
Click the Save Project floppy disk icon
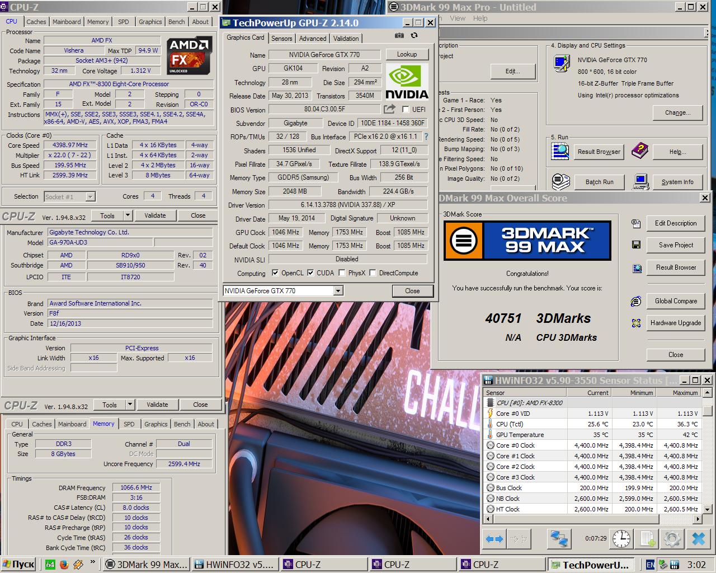tap(636, 245)
